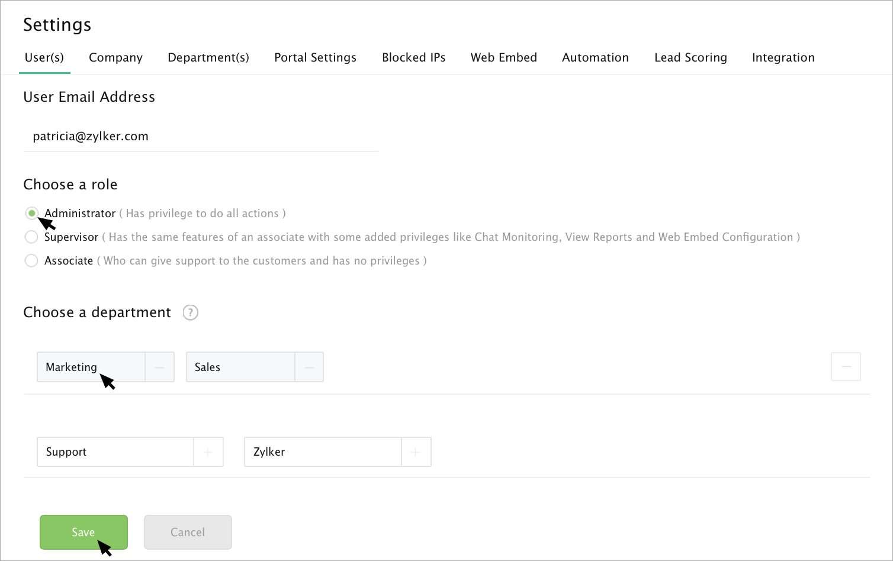Remove the Marketing department with its minus icon

(x=159, y=367)
